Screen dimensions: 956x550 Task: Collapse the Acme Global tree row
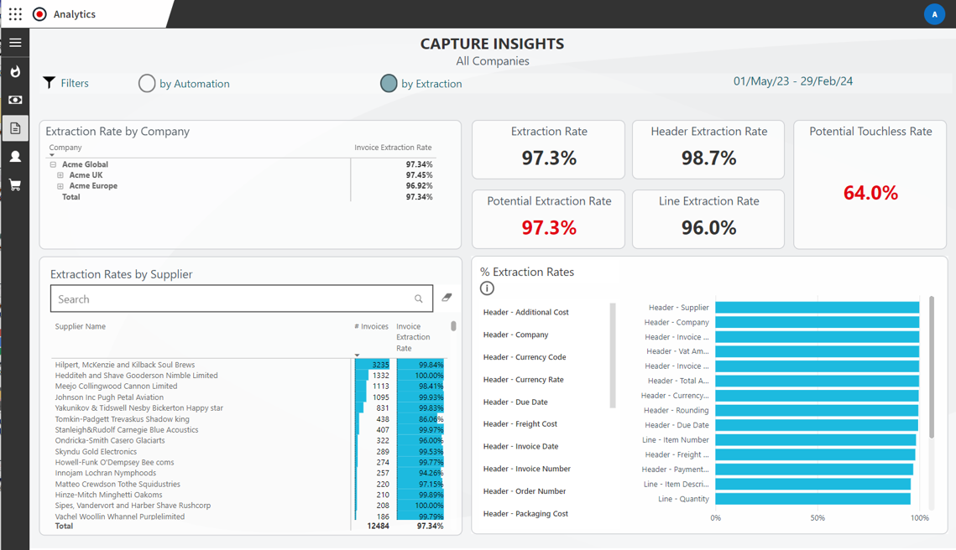[x=53, y=164]
